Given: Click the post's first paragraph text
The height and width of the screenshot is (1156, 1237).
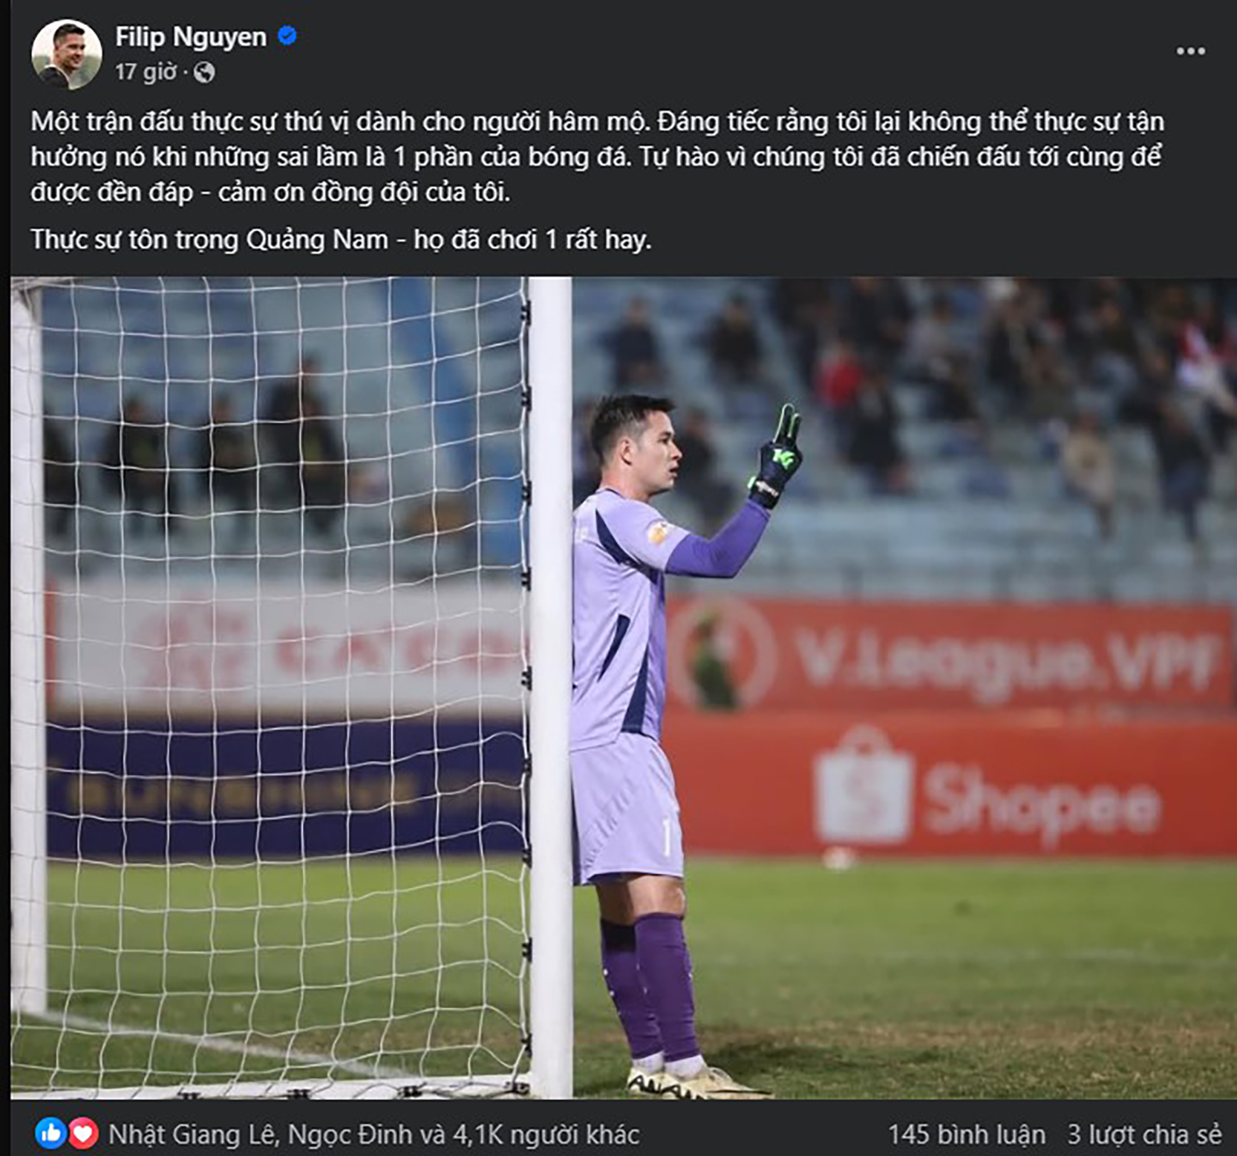Looking at the screenshot, I should (598, 157).
